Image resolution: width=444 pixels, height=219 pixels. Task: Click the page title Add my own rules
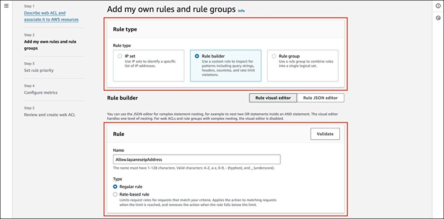tap(171, 9)
